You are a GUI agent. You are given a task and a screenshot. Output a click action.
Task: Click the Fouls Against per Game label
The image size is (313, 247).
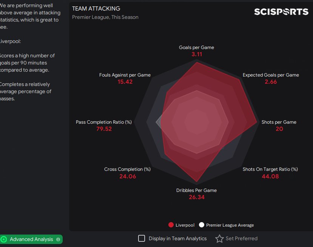[x=125, y=75]
